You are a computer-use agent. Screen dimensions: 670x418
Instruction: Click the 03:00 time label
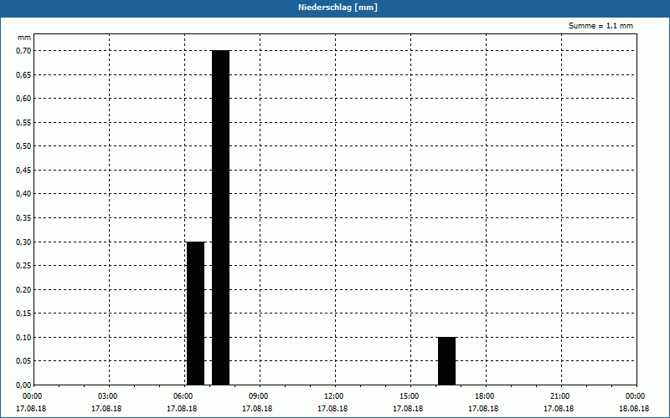107,396
